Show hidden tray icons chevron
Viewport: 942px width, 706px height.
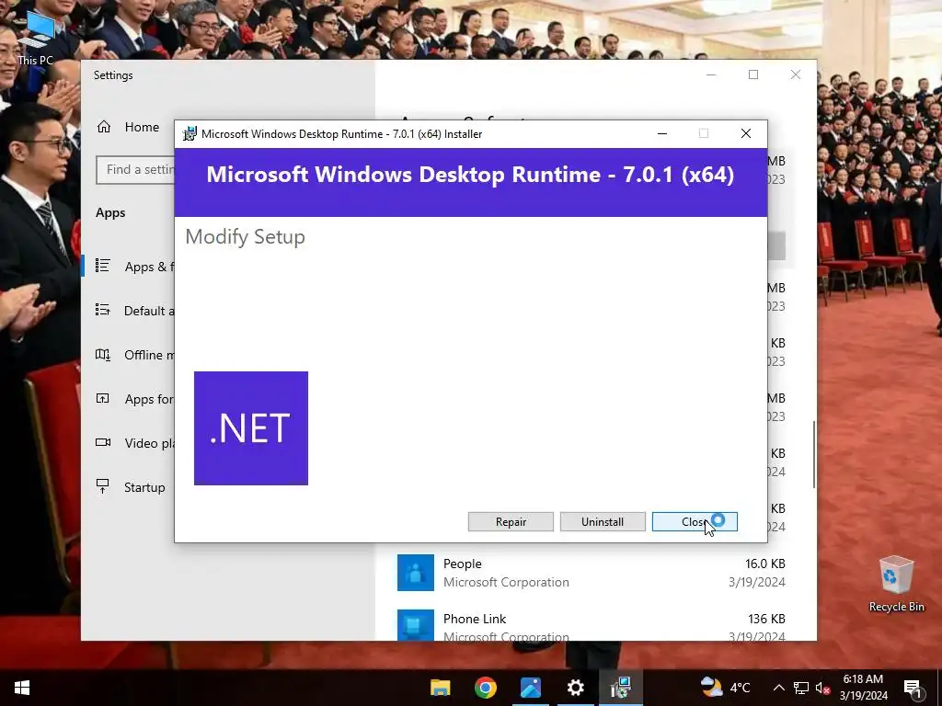coord(778,688)
